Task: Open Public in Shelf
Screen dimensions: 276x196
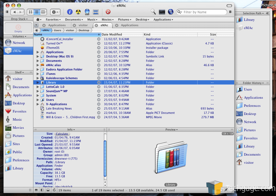Action: pyautogui.click(x=18, y=152)
